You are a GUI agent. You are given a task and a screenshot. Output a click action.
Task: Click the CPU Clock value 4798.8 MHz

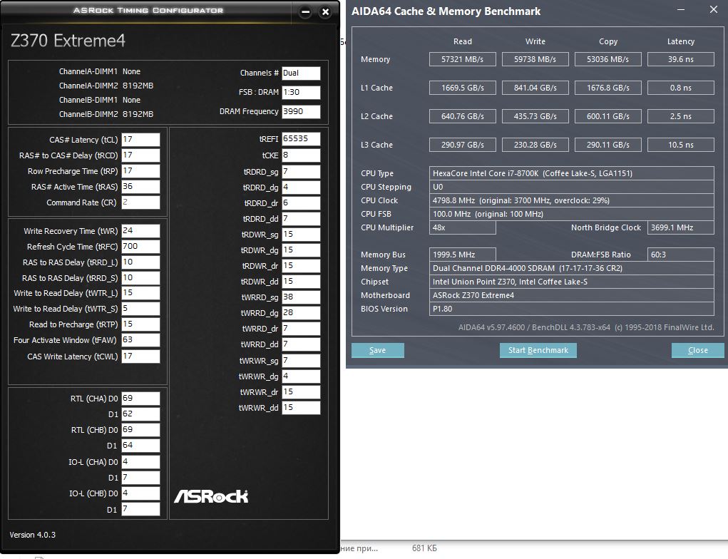pos(572,200)
